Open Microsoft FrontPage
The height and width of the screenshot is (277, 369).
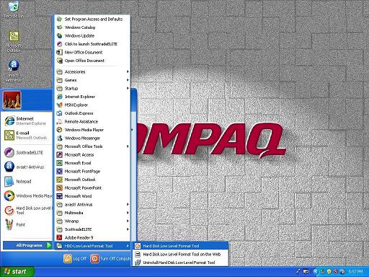[x=92, y=171]
